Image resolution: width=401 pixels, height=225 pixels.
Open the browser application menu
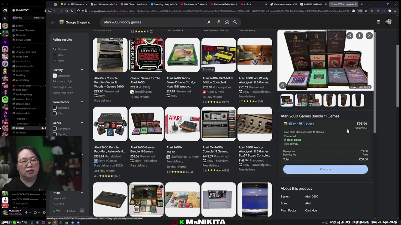[396, 11]
